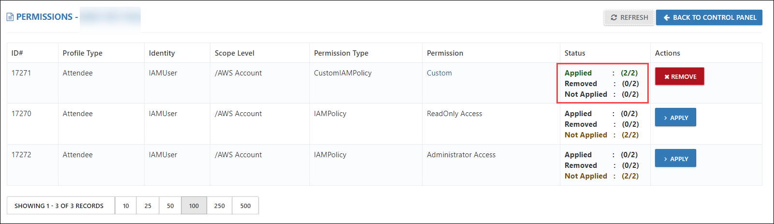Image resolution: width=774 pixels, height=224 pixels.
Task: Click the Permissions document icon in header
Action: [10, 17]
